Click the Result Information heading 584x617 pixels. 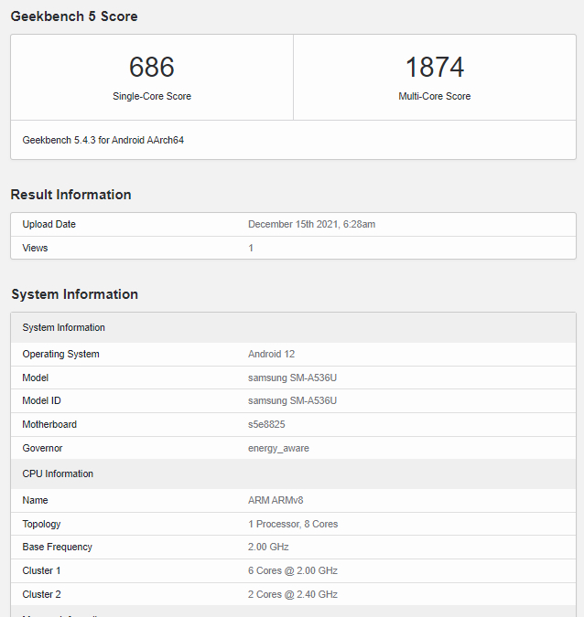(70, 195)
